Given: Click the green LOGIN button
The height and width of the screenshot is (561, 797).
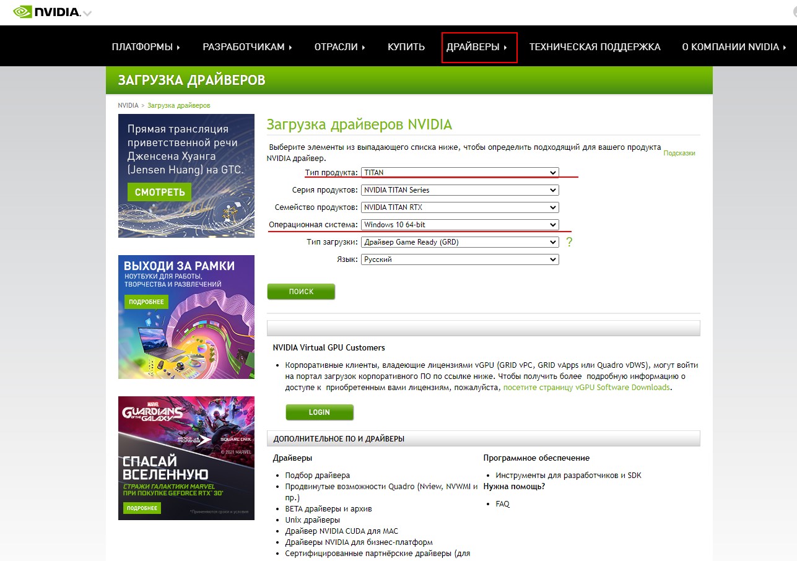Looking at the screenshot, I should pyautogui.click(x=320, y=412).
